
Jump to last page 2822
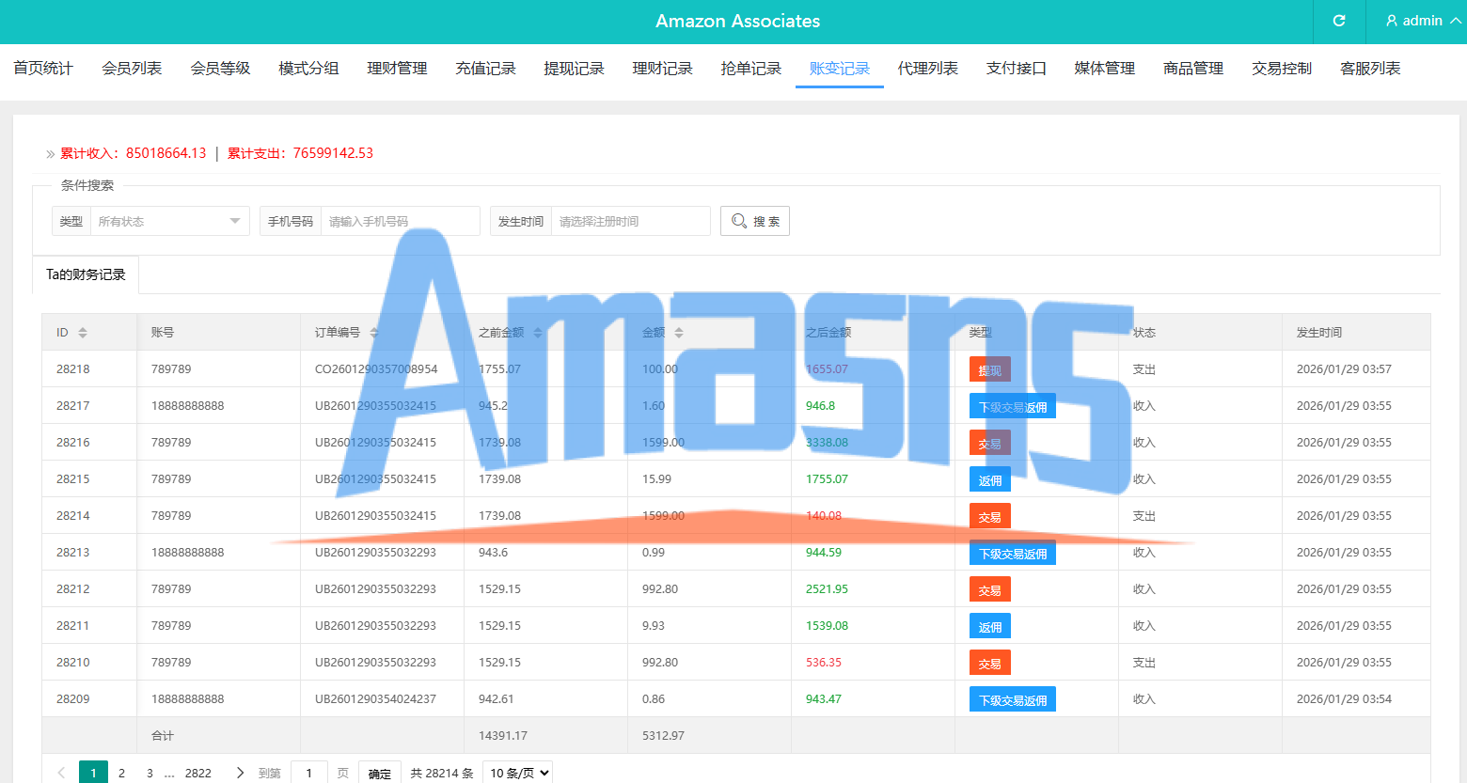pyautogui.click(x=198, y=773)
